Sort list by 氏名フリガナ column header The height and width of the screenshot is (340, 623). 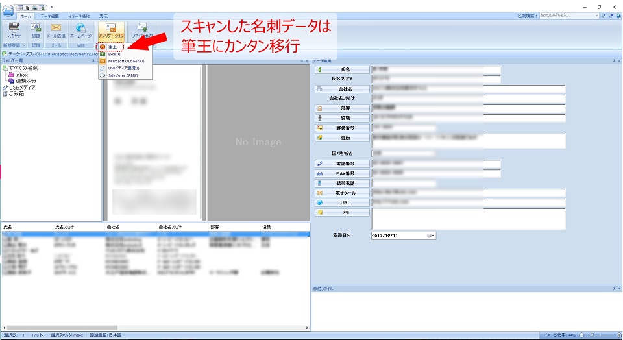tap(79, 227)
